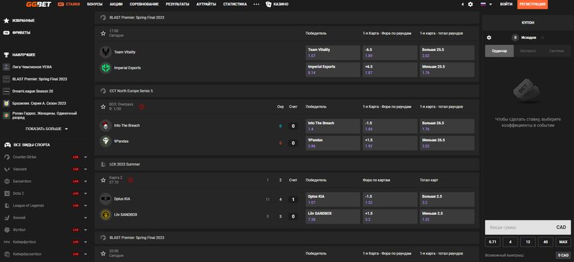
Task: Click the Регистрация button
Action: (x=532, y=5)
